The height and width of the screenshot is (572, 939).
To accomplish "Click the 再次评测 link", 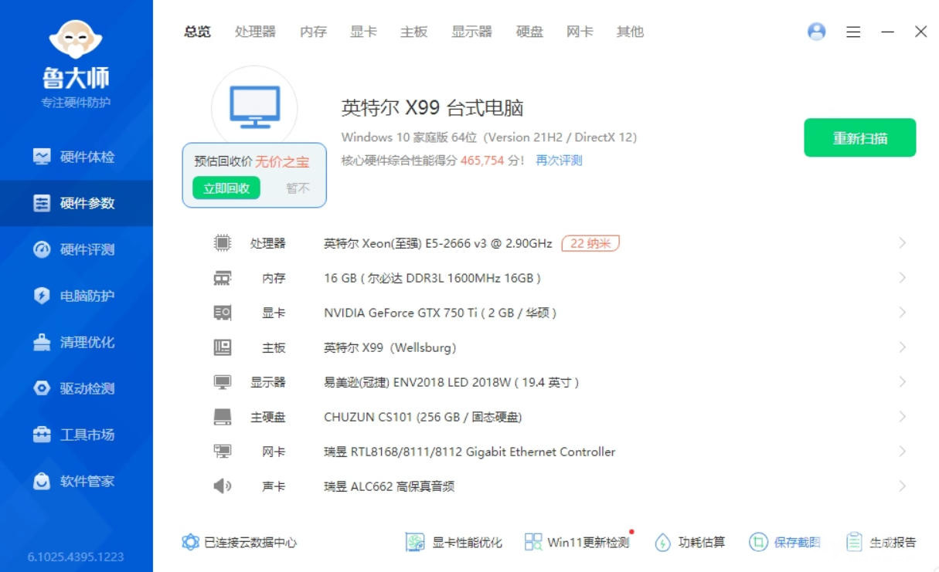I will (x=559, y=161).
